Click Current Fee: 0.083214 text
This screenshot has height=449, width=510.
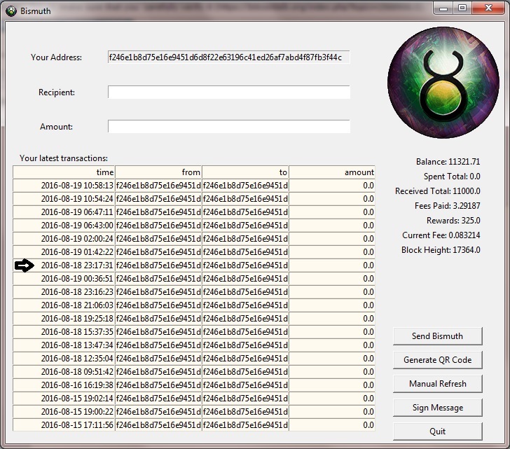click(441, 235)
